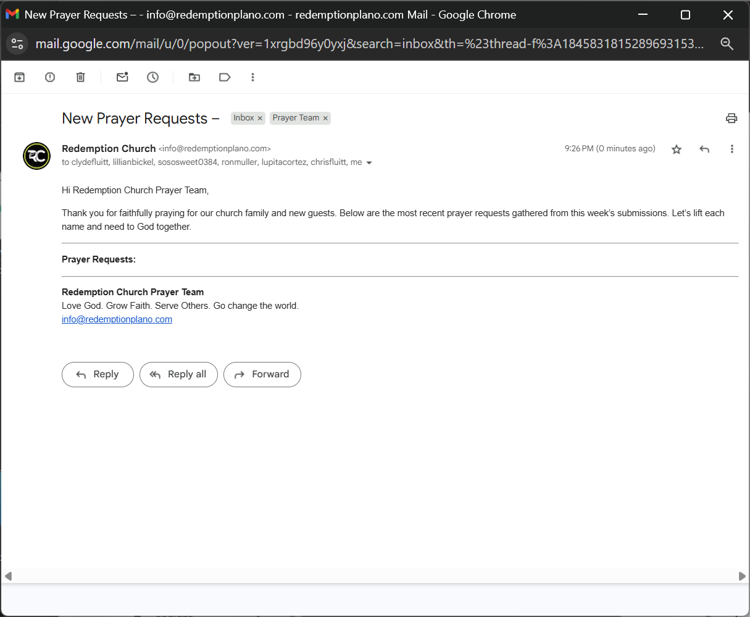The image size is (750, 617).
Task: Delete the email using the trash icon
Action: pos(80,77)
